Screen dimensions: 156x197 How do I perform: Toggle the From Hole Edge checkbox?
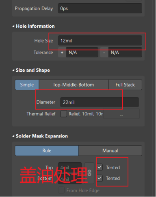(61, 190)
